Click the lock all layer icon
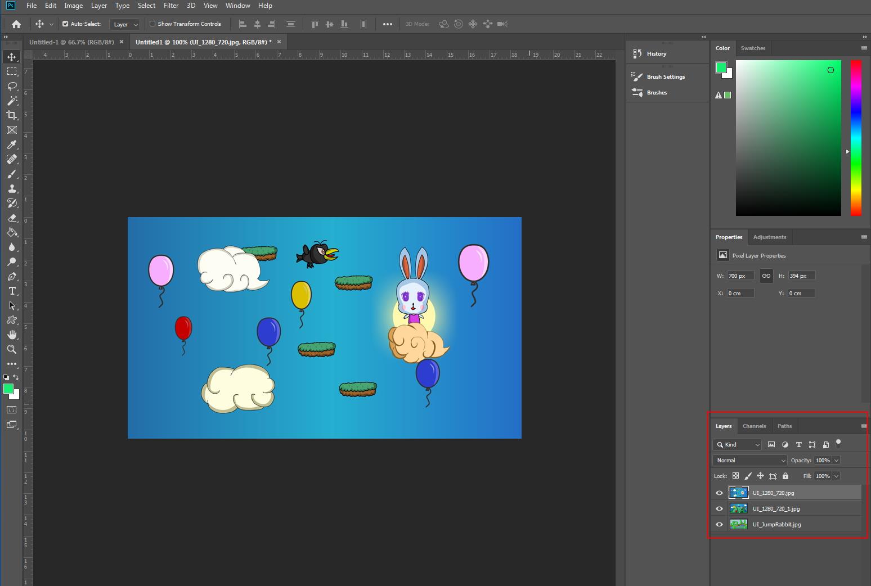Screen dimensions: 871x586 [x=785, y=476]
